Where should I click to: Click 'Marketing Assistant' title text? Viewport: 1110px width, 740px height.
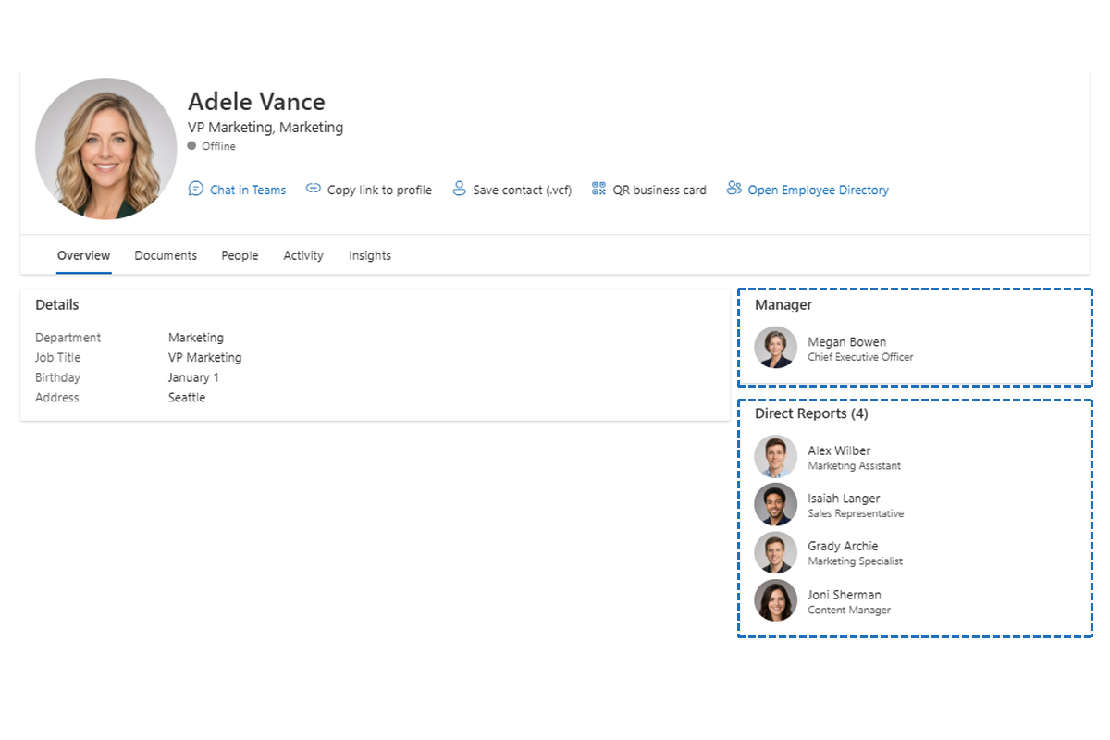pos(854,466)
